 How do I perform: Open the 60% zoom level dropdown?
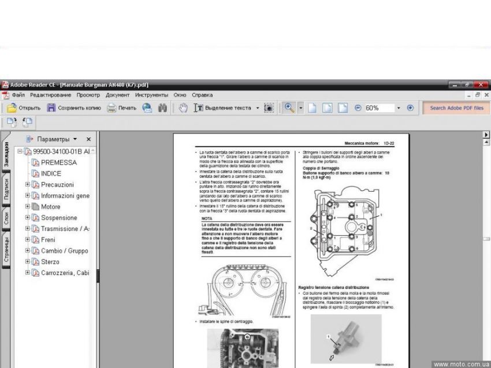(x=399, y=108)
